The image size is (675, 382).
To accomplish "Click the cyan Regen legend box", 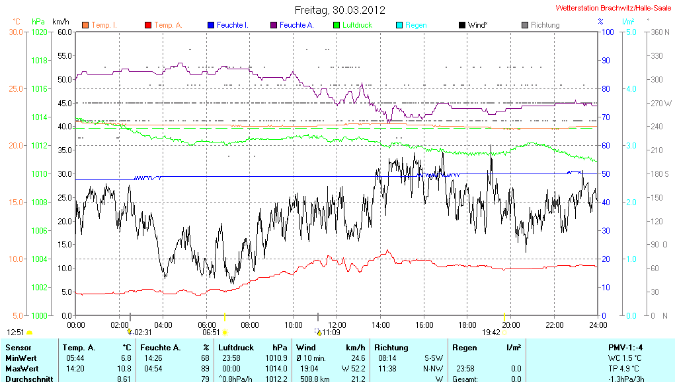I will [399, 25].
